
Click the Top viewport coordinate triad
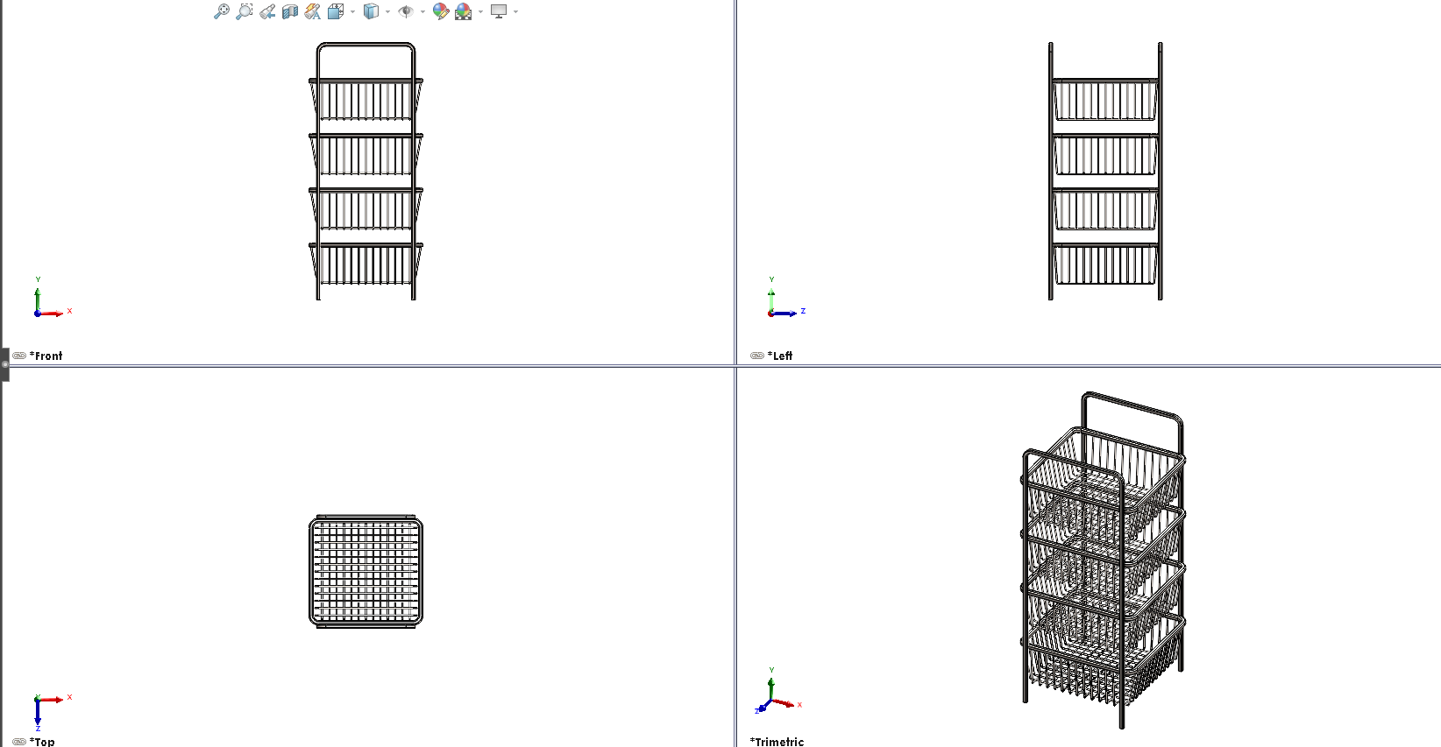coord(51,711)
